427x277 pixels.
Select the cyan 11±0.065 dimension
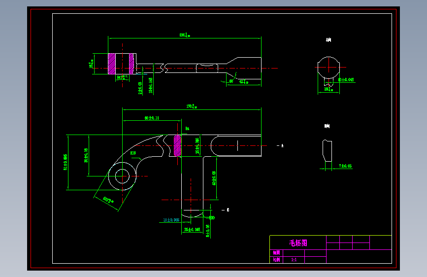pyautogui.click(x=171, y=220)
